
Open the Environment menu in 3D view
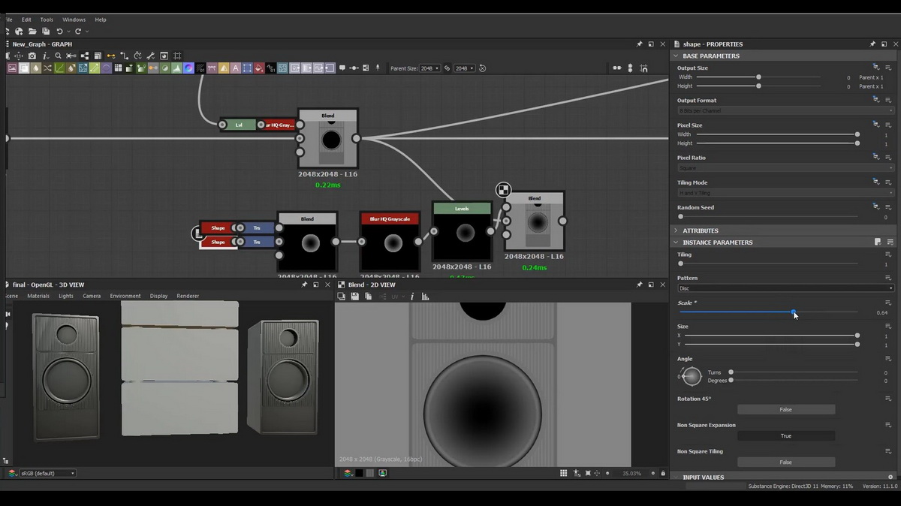tap(125, 296)
